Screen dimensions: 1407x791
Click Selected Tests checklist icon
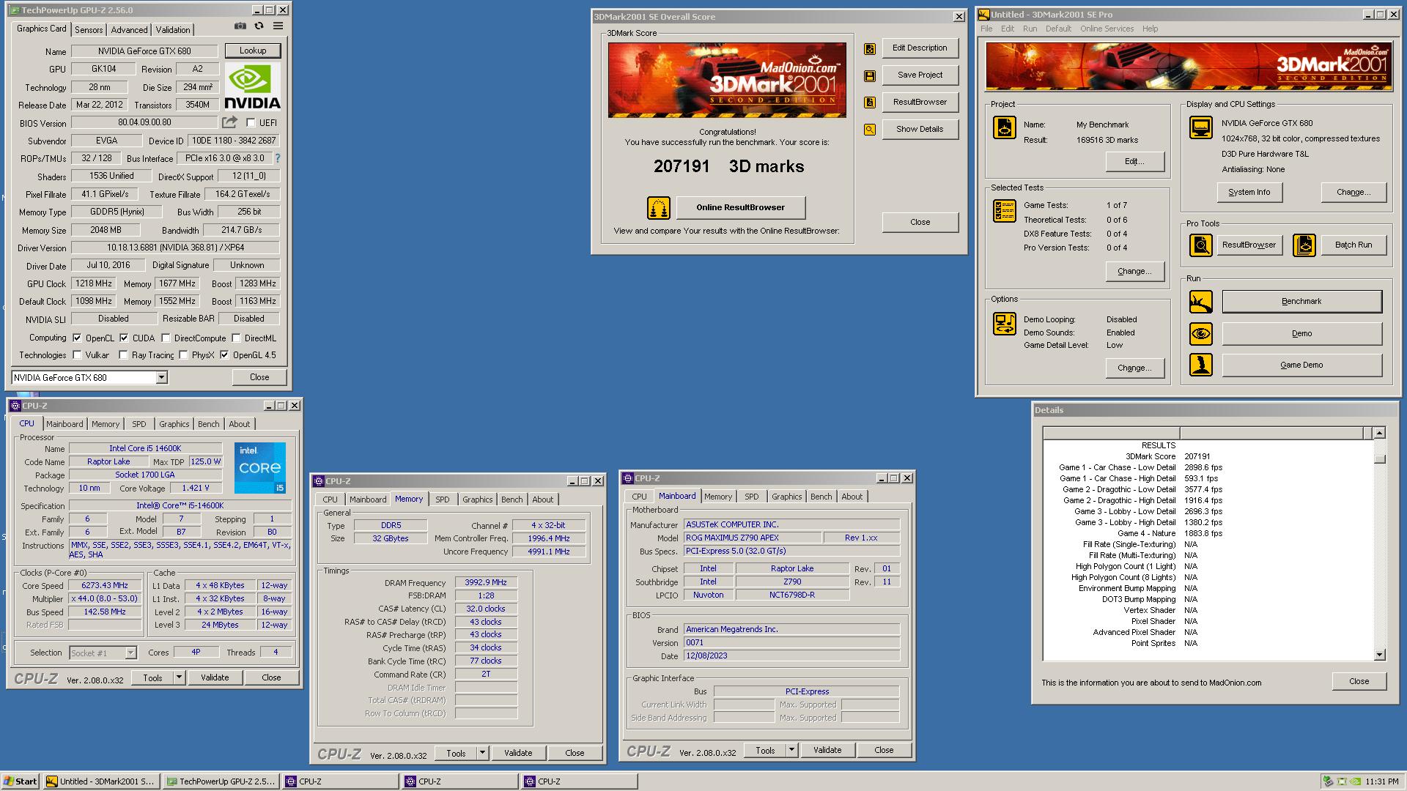(1005, 211)
